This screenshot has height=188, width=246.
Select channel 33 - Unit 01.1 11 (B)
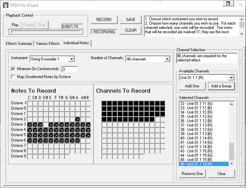click(204, 108)
